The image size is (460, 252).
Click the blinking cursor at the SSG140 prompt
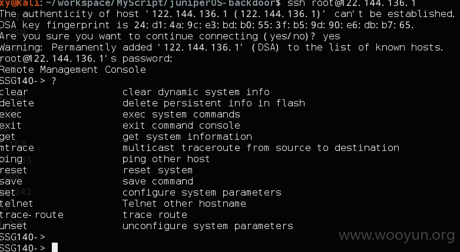[55, 248]
